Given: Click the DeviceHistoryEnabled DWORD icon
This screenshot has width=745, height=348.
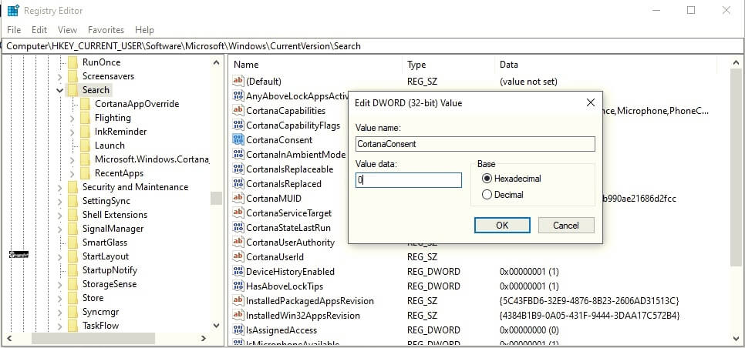Looking at the screenshot, I should click(x=238, y=272).
